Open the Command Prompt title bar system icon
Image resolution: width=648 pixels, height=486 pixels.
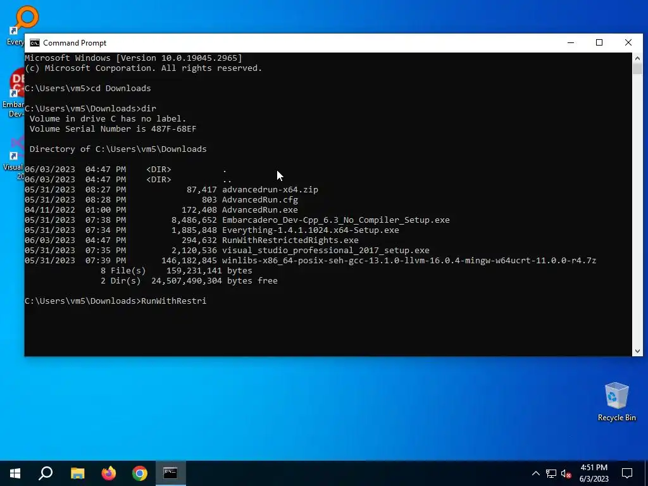coord(35,43)
